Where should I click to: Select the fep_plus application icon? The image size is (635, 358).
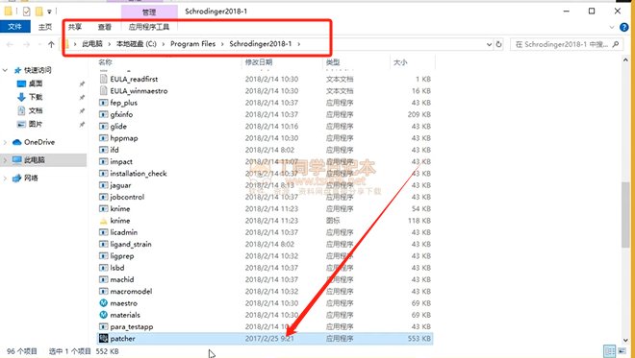[x=104, y=103]
